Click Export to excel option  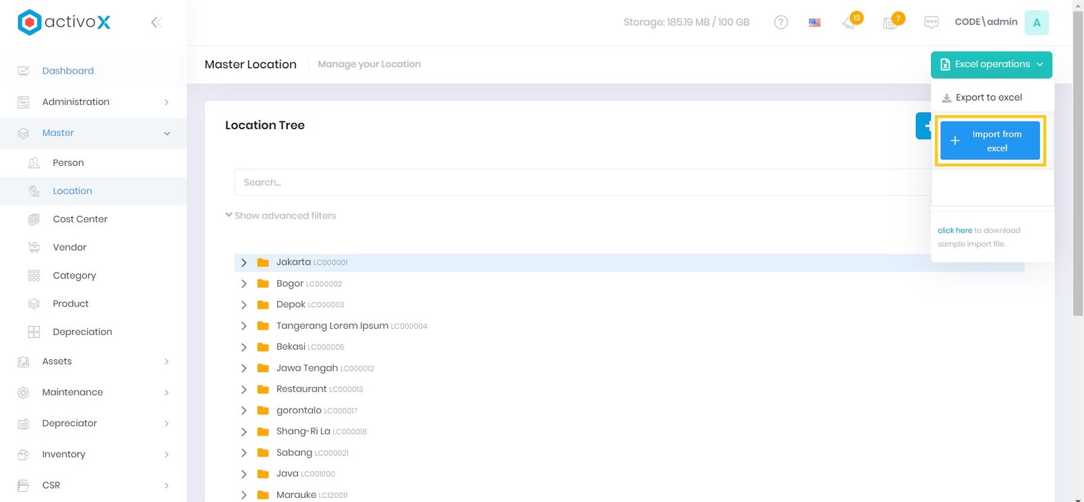(x=988, y=97)
